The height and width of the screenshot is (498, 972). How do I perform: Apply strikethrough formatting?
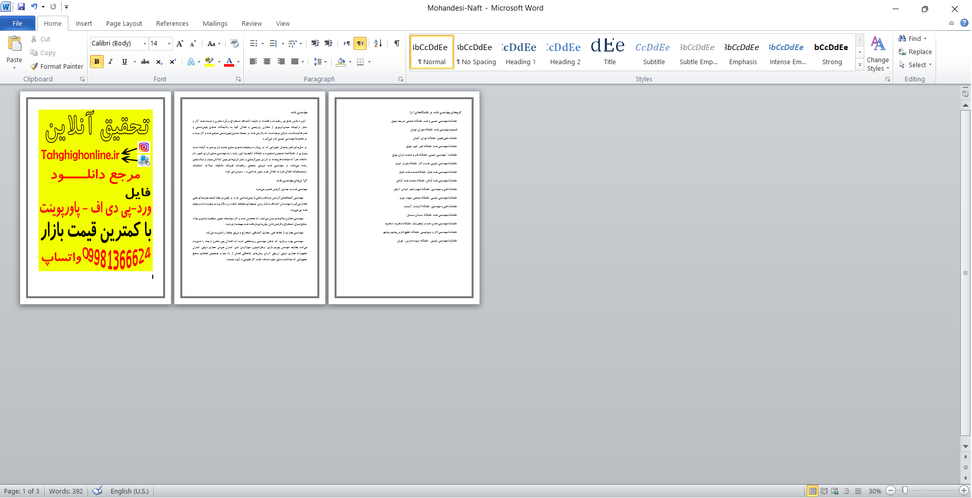pos(145,62)
